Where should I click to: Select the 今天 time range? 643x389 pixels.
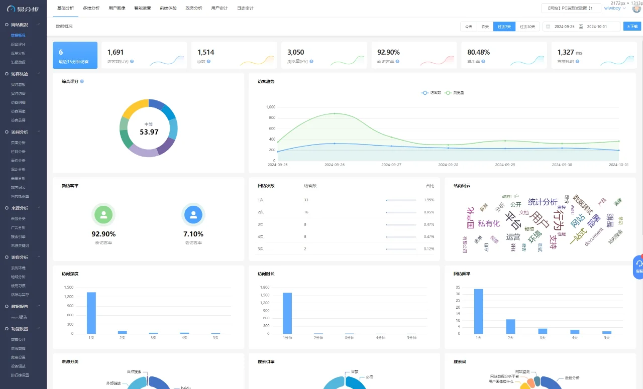pyautogui.click(x=468, y=27)
